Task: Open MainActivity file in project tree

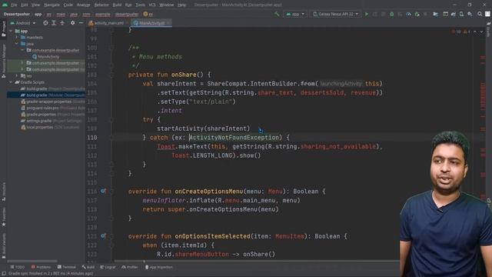Action: 46,56
